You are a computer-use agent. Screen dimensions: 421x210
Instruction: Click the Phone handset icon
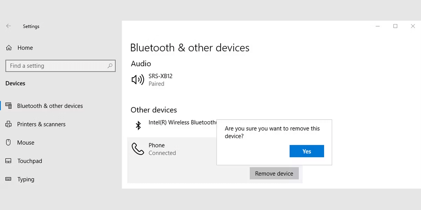[x=138, y=149]
